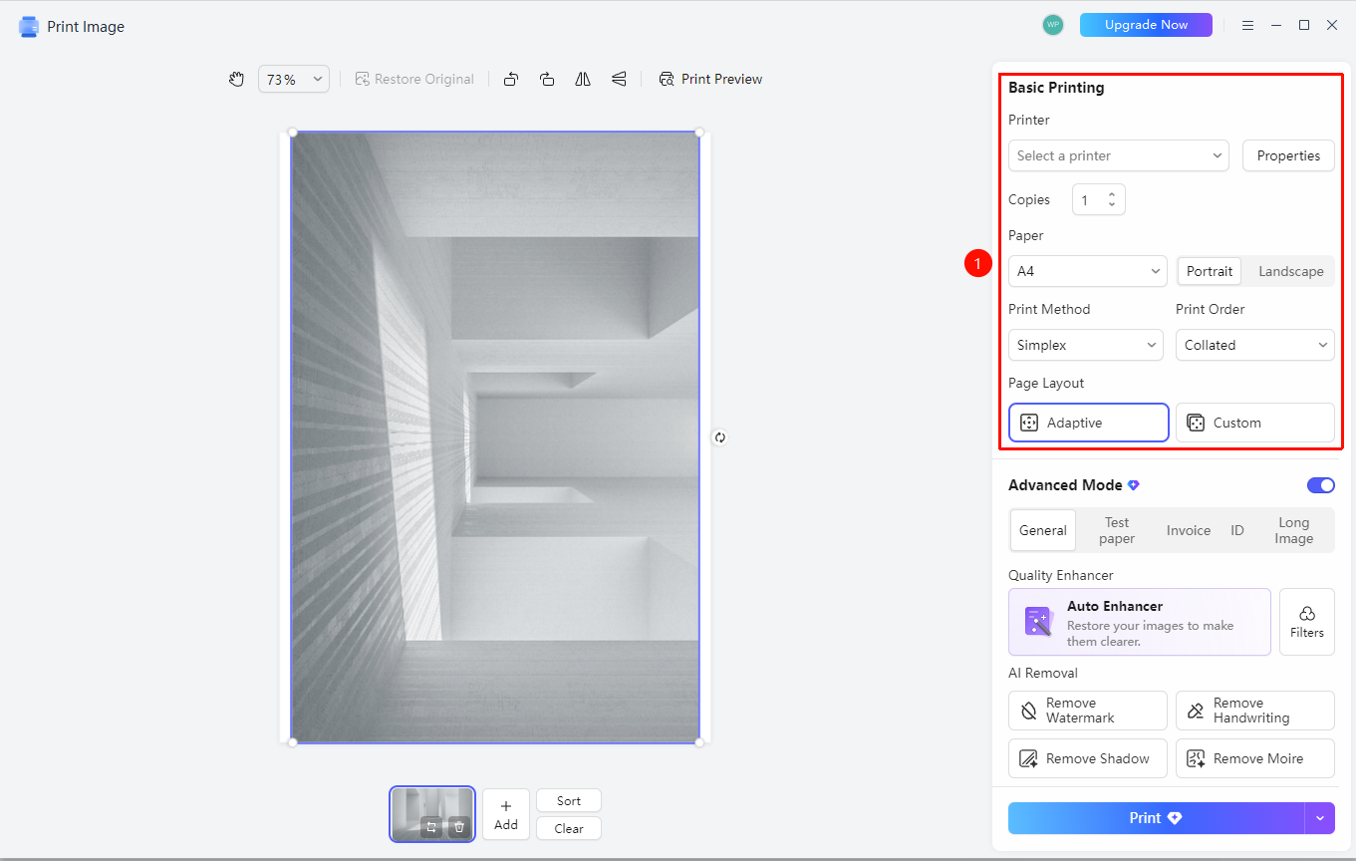The width and height of the screenshot is (1356, 861).
Task: Flip the image horizontally
Action: click(583, 79)
